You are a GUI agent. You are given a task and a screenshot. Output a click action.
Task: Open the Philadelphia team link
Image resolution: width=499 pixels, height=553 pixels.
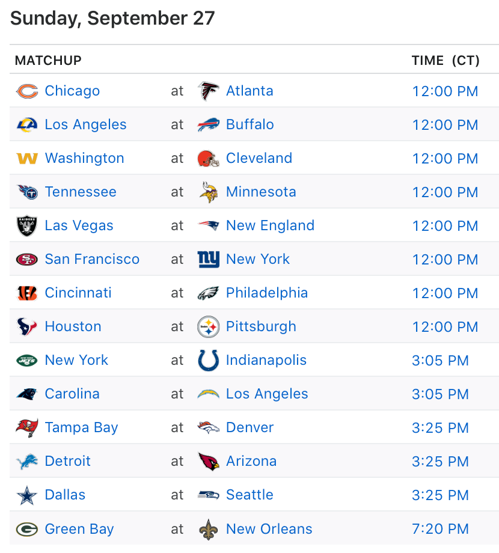point(267,293)
